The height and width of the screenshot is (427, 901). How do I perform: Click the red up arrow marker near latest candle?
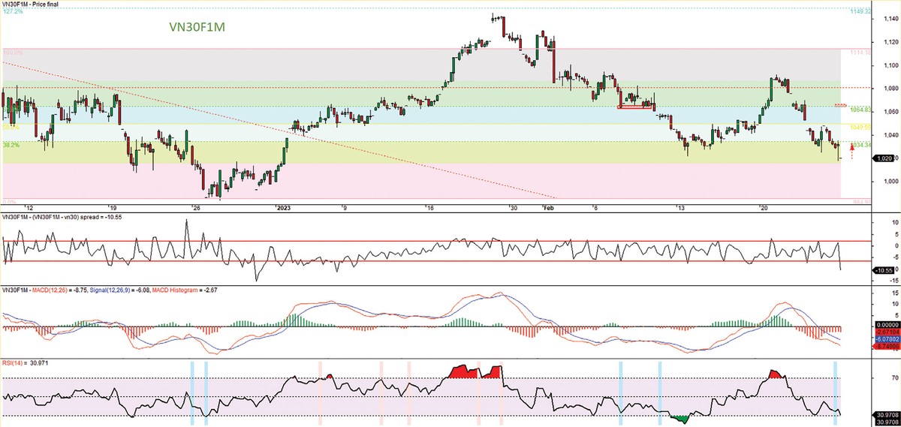point(851,149)
